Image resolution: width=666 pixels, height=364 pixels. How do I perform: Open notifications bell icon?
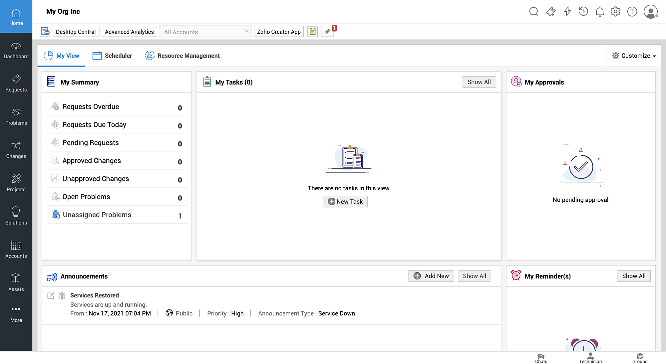tap(599, 12)
